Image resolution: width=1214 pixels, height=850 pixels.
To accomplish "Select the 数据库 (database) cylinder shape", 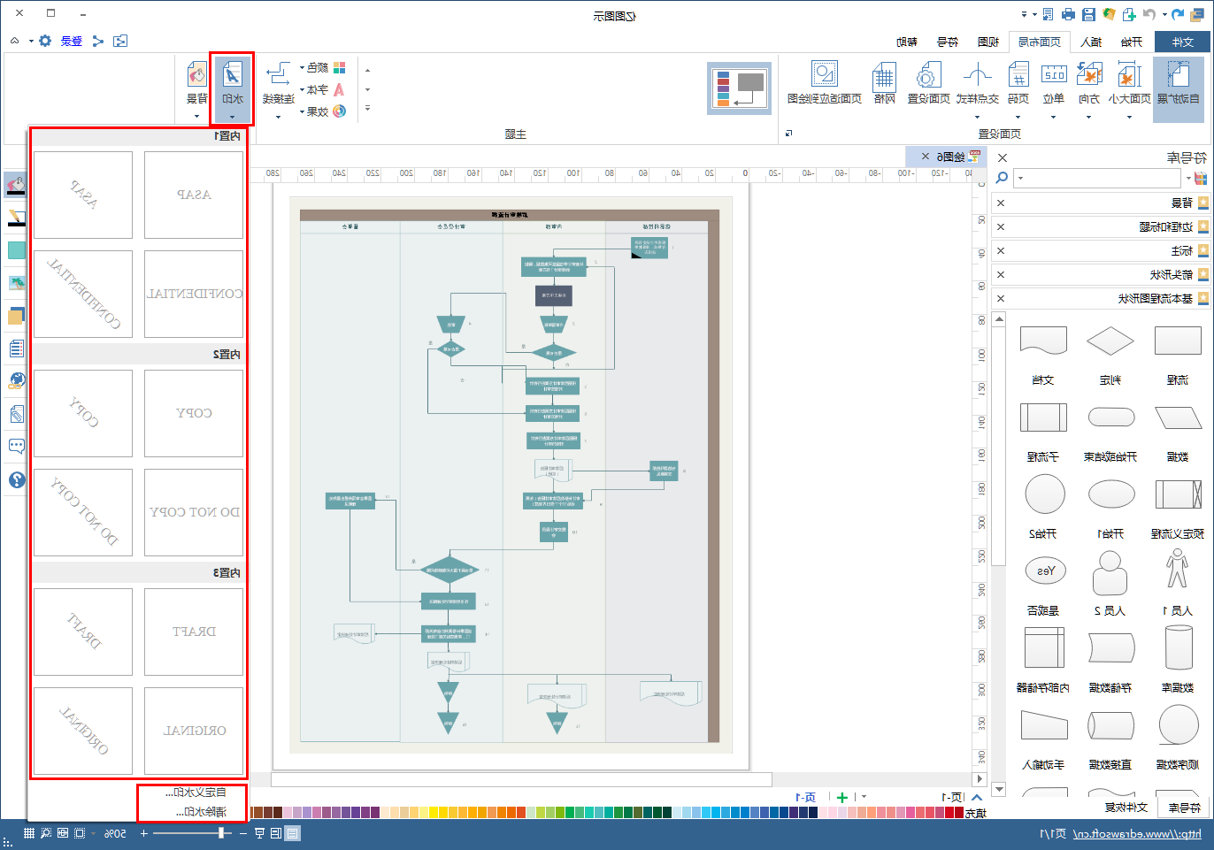I will pos(1178,647).
